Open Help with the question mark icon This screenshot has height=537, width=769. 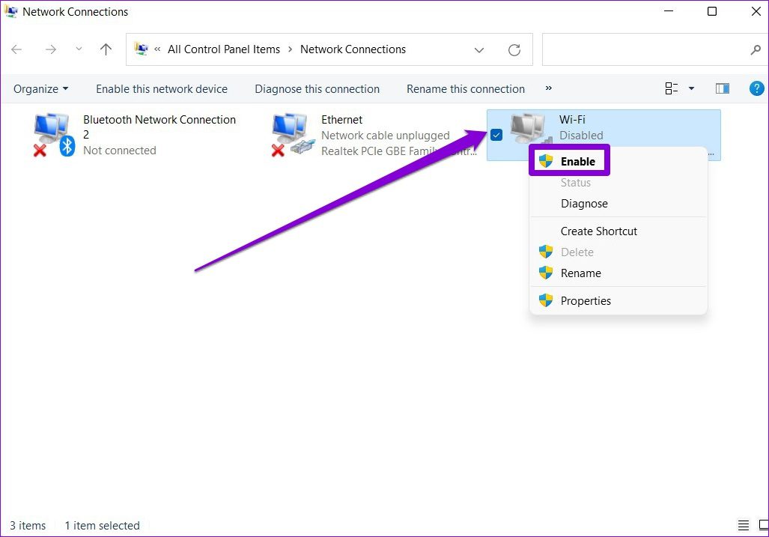pyautogui.click(x=756, y=88)
